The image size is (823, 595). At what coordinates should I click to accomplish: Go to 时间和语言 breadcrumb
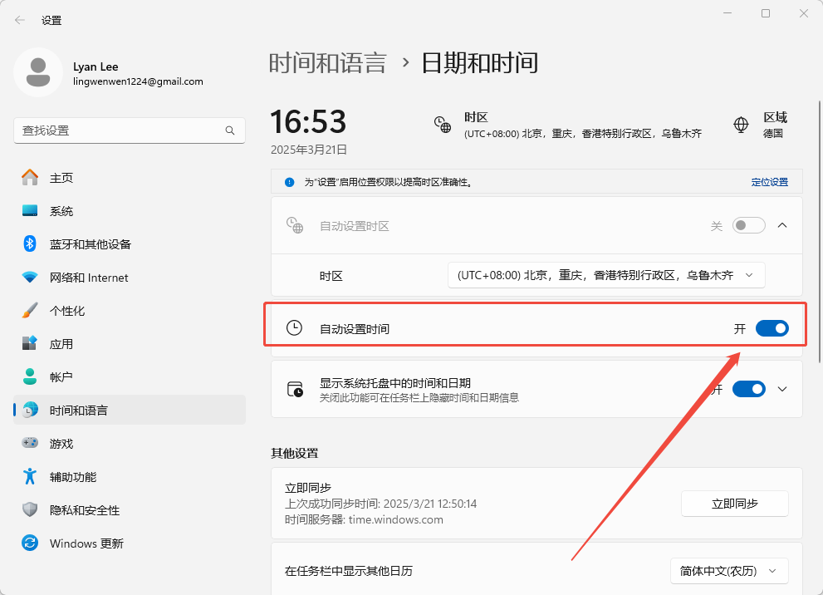point(327,63)
